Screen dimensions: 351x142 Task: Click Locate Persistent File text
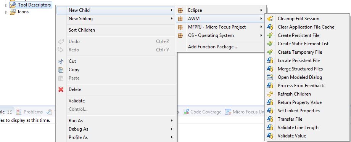(299, 61)
